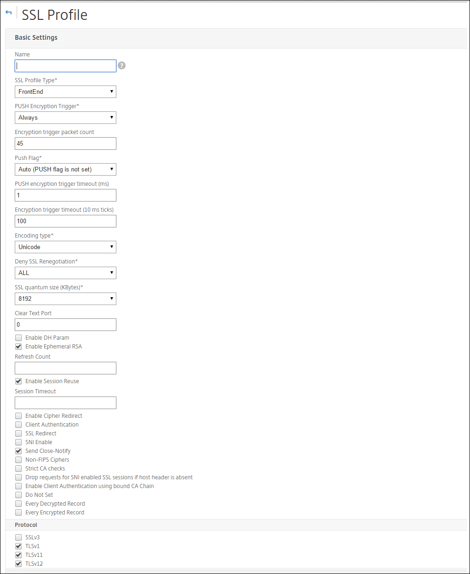470x574 pixels.
Task: Enable the SSLv3 protocol checkbox
Action: 18,537
